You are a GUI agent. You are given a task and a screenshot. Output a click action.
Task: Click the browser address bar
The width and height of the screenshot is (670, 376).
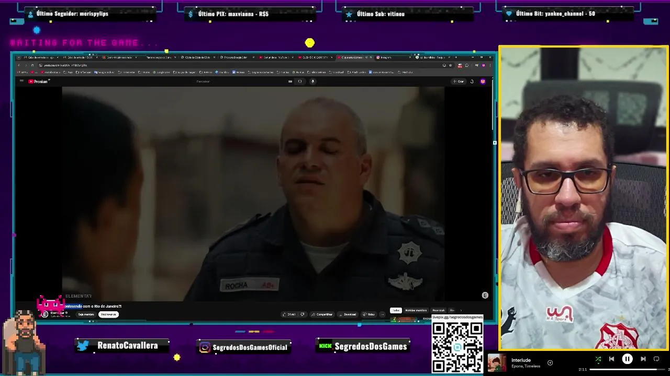[238, 65]
